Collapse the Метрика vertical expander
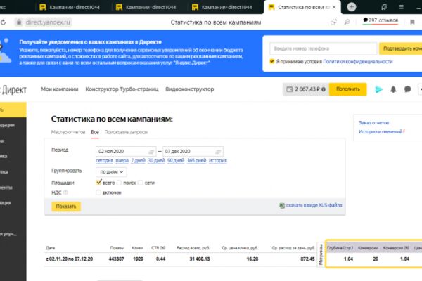The image size is (422, 281). click(321, 254)
